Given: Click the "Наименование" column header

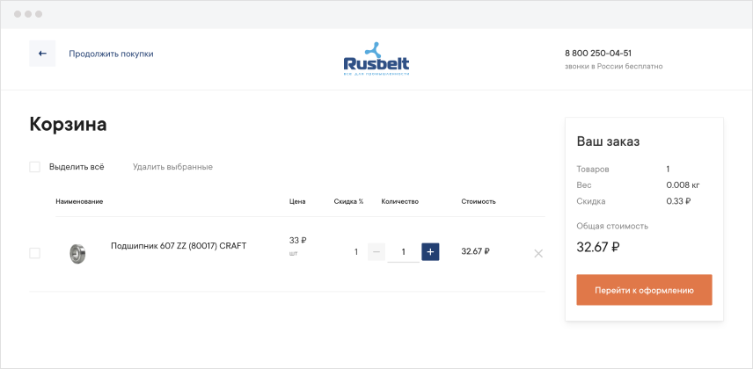Looking at the screenshot, I should (x=79, y=201).
